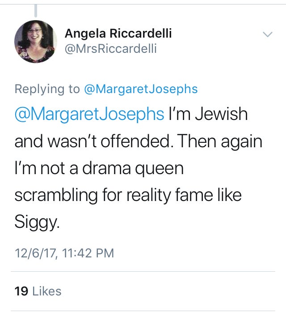View the list of 19 Likes
This screenshot has width=286, height=312.
38,291
